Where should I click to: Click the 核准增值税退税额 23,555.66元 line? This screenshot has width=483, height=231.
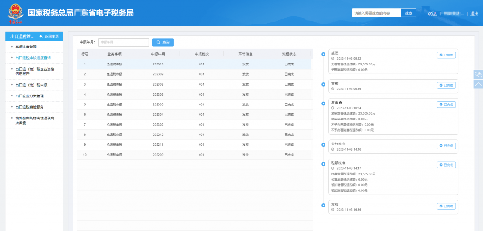[x=353, y=174]
